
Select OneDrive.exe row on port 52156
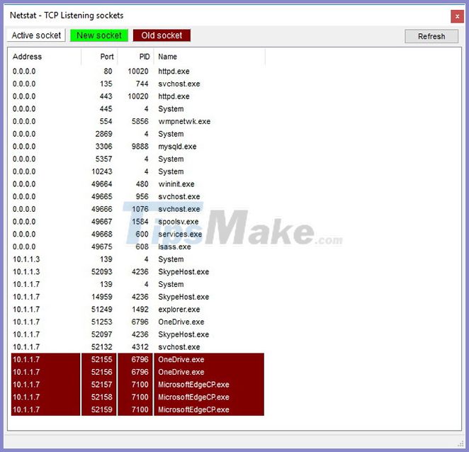point(137,372)
